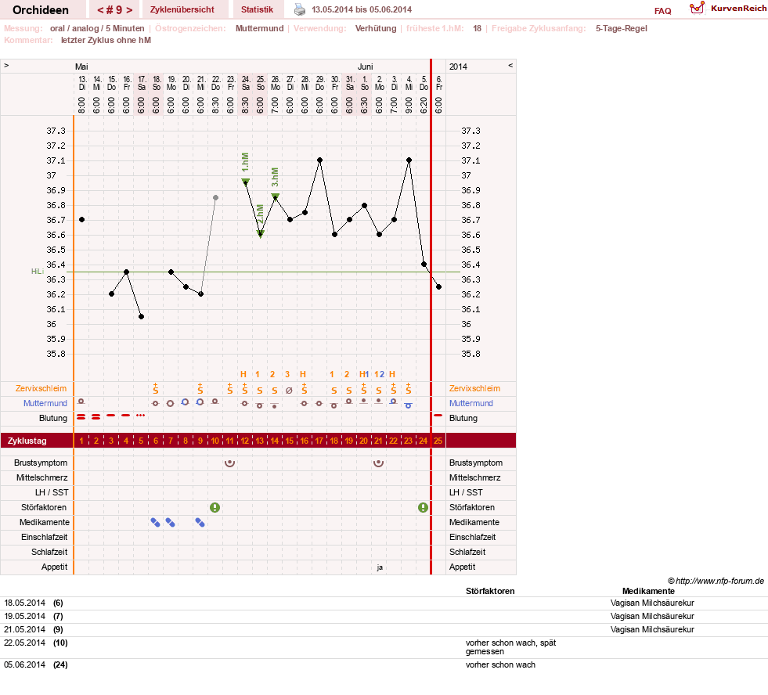The width and height of the screenshot is (768, 695).
Task: Click the lowest temperature point on 17 May
Action: click(x=141, y=316)
